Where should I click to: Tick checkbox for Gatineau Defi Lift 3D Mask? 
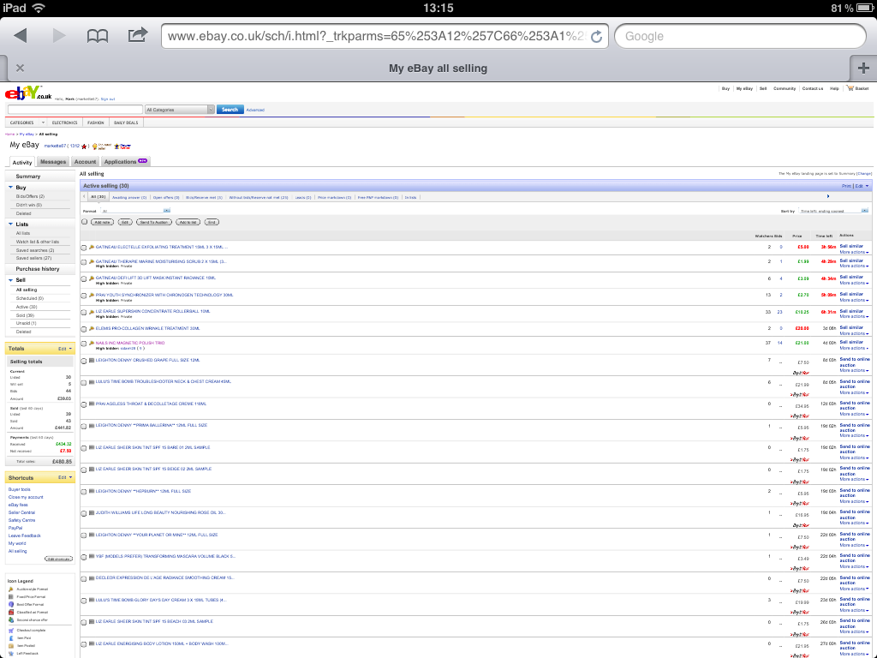[84, 278]
